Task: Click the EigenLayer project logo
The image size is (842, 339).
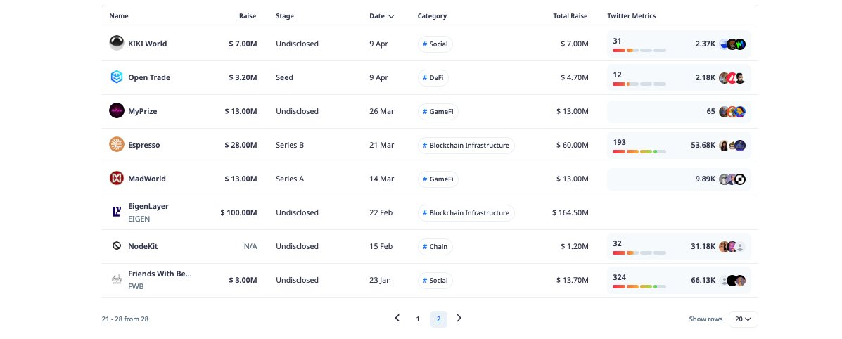Action: click(117, 212)
